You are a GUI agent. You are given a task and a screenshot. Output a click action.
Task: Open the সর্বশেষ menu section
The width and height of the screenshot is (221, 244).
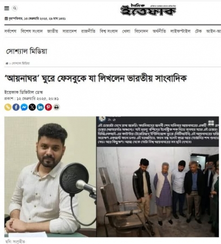point(10,31)
